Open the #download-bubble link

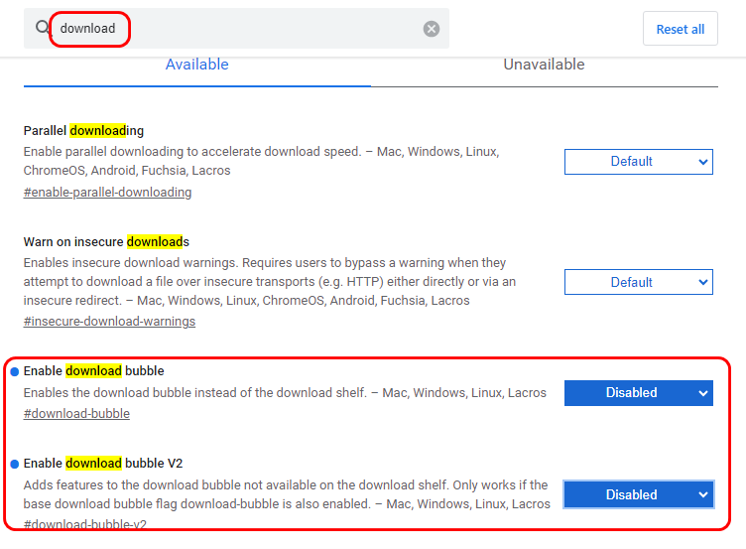pos(76,414)
